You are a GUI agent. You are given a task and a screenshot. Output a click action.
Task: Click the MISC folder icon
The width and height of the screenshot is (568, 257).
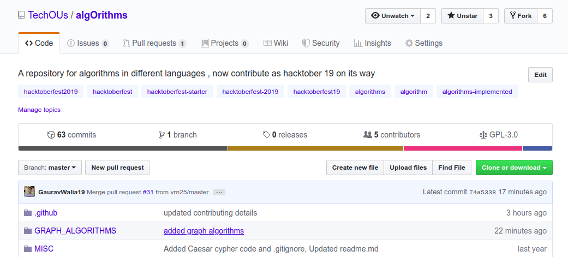tap(27, 249)
